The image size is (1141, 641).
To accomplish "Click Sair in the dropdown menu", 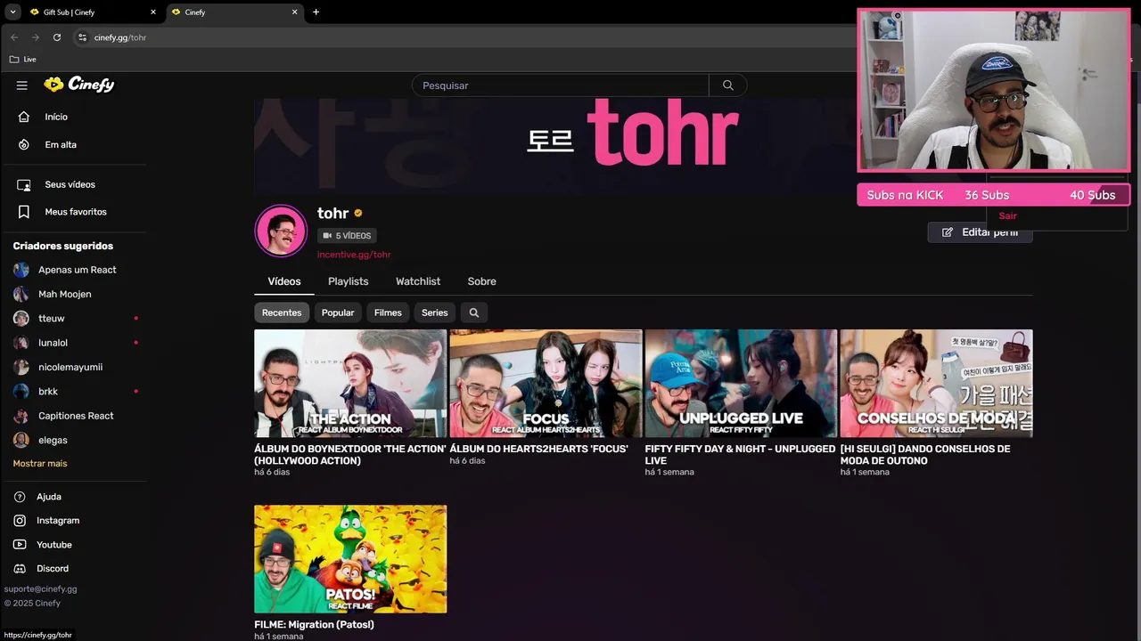I will (x=1007, y=215).
